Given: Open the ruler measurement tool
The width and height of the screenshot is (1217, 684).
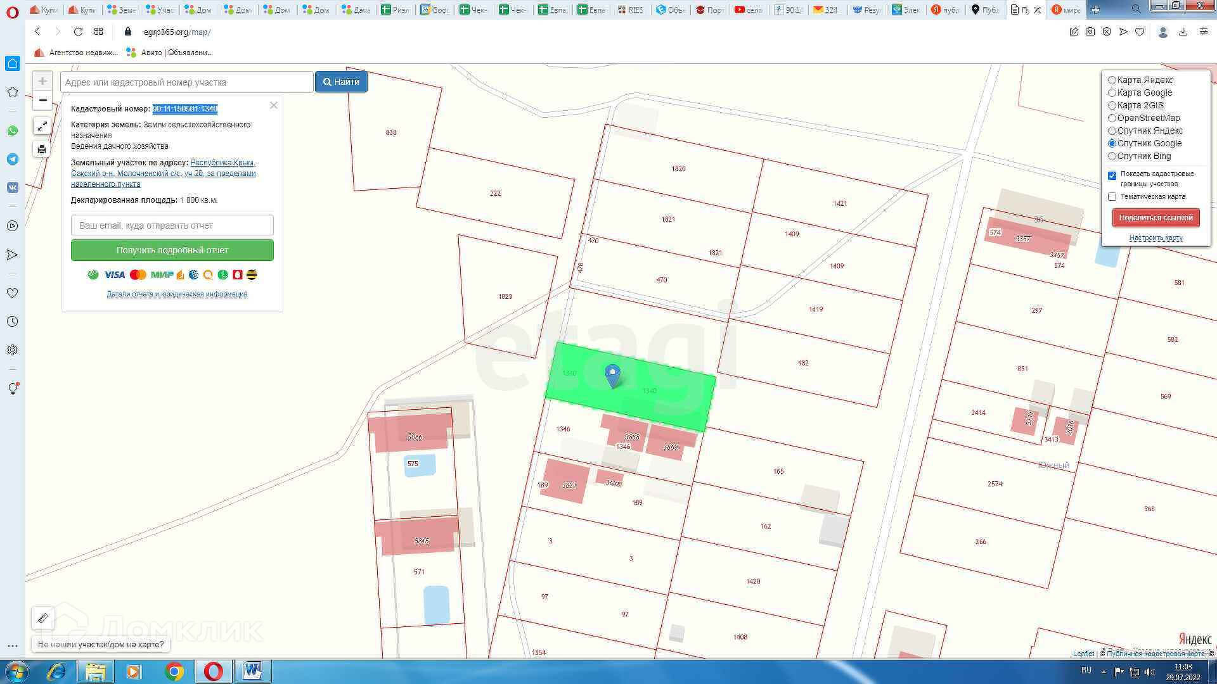Looking at the screenshot, I should click(x=43, y=618).
